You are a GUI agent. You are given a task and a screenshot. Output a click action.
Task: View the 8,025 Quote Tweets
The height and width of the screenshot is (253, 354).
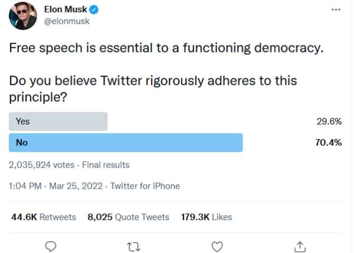128,217
